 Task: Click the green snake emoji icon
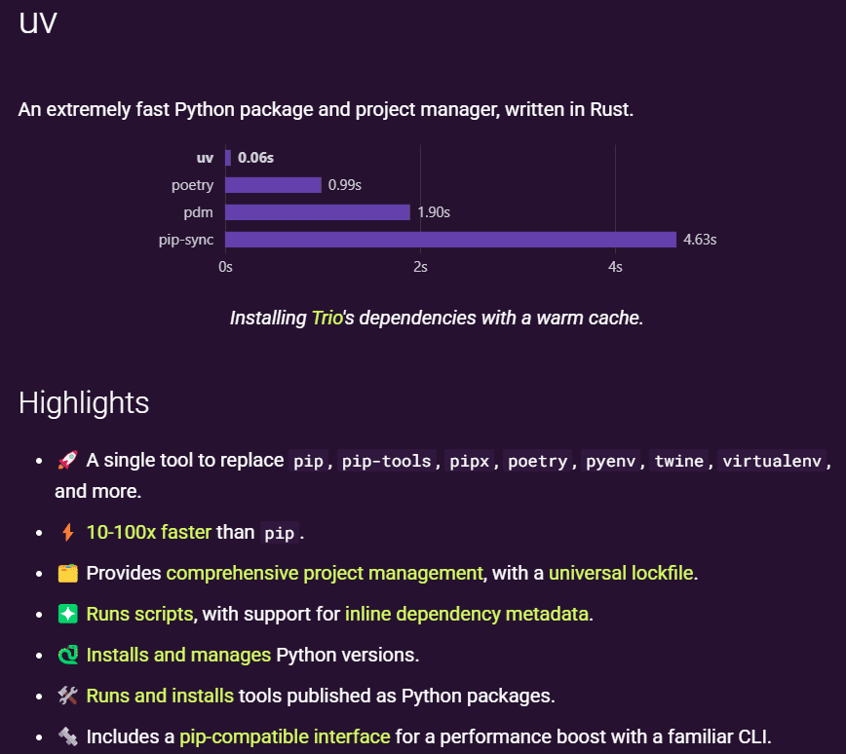coord(67,655)
